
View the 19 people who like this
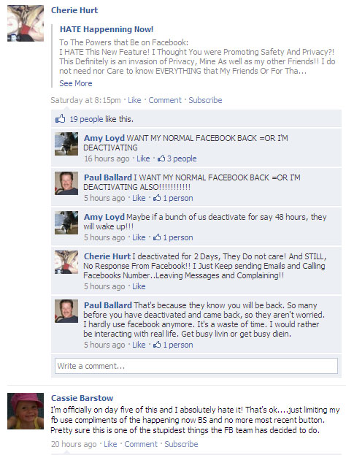86,119
